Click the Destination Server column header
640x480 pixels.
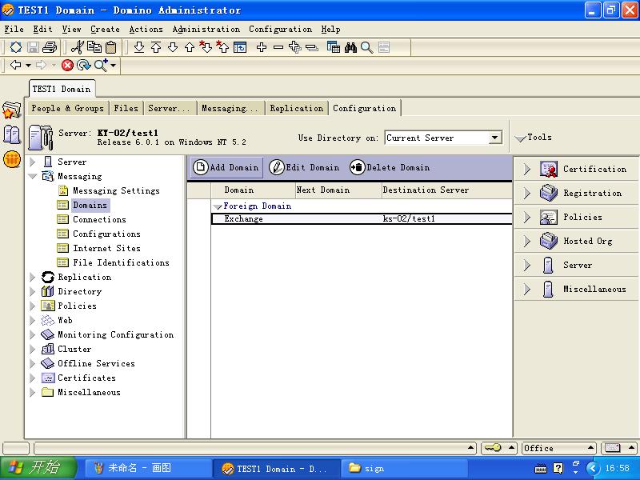446,190
